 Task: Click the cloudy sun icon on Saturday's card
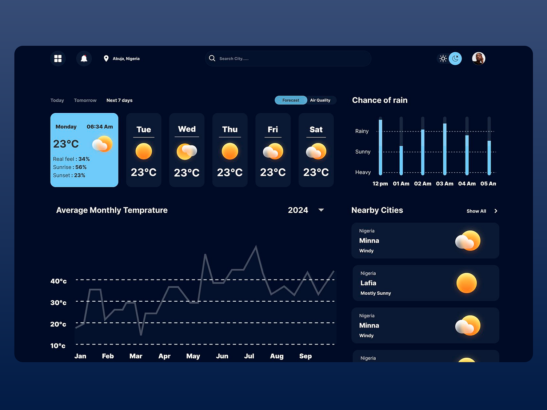[316, 150]
